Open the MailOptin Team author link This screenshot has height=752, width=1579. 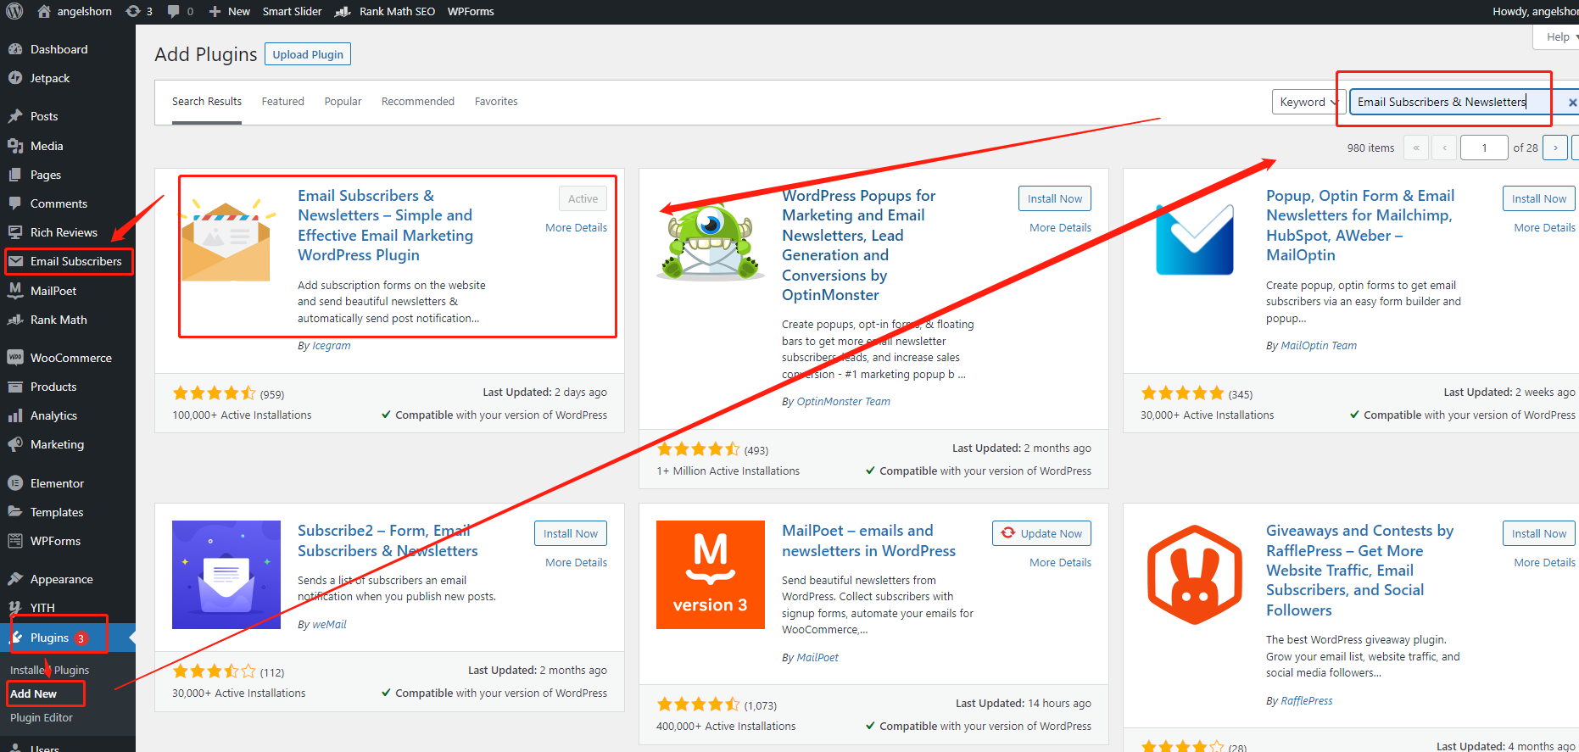pos(1319,345)
